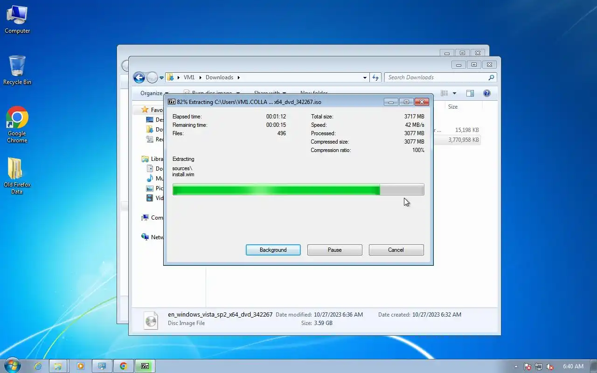Expand the arrow after Downloads breadcrumb
597x373 pixels.
[x=238, y=77]
